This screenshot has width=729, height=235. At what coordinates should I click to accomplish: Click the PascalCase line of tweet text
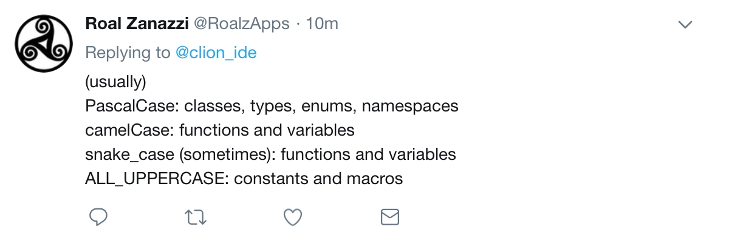point(272,106)
